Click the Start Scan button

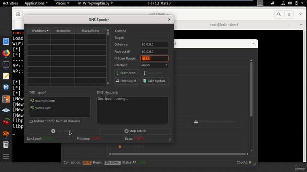pos(126,73)
